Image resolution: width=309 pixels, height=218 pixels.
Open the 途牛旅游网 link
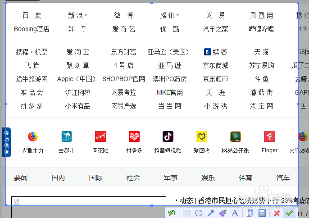click(x=32, y=79)
